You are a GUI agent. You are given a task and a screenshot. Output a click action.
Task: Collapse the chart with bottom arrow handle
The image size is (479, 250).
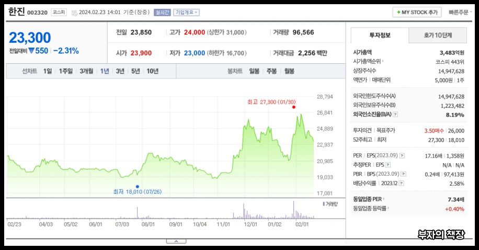[x=176, y=242]
